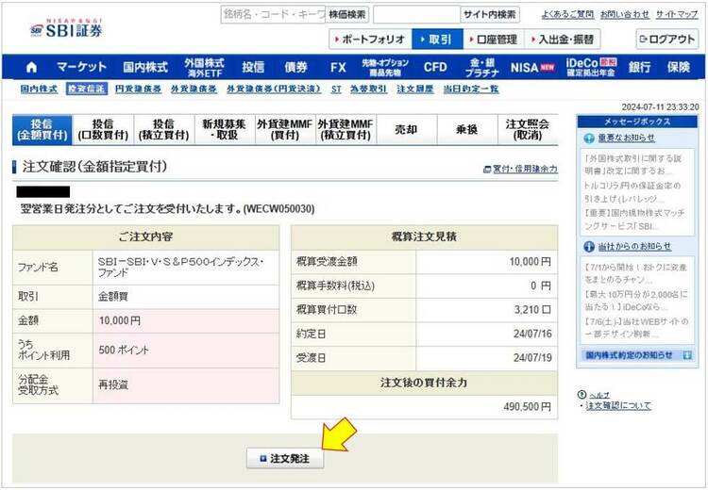Select the 取引 top tab
The width and height of the screenshot is (708, 490).
point(437,40)
